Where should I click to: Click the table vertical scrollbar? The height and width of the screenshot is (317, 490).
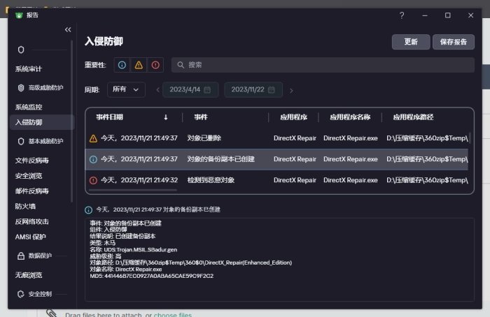470,138
